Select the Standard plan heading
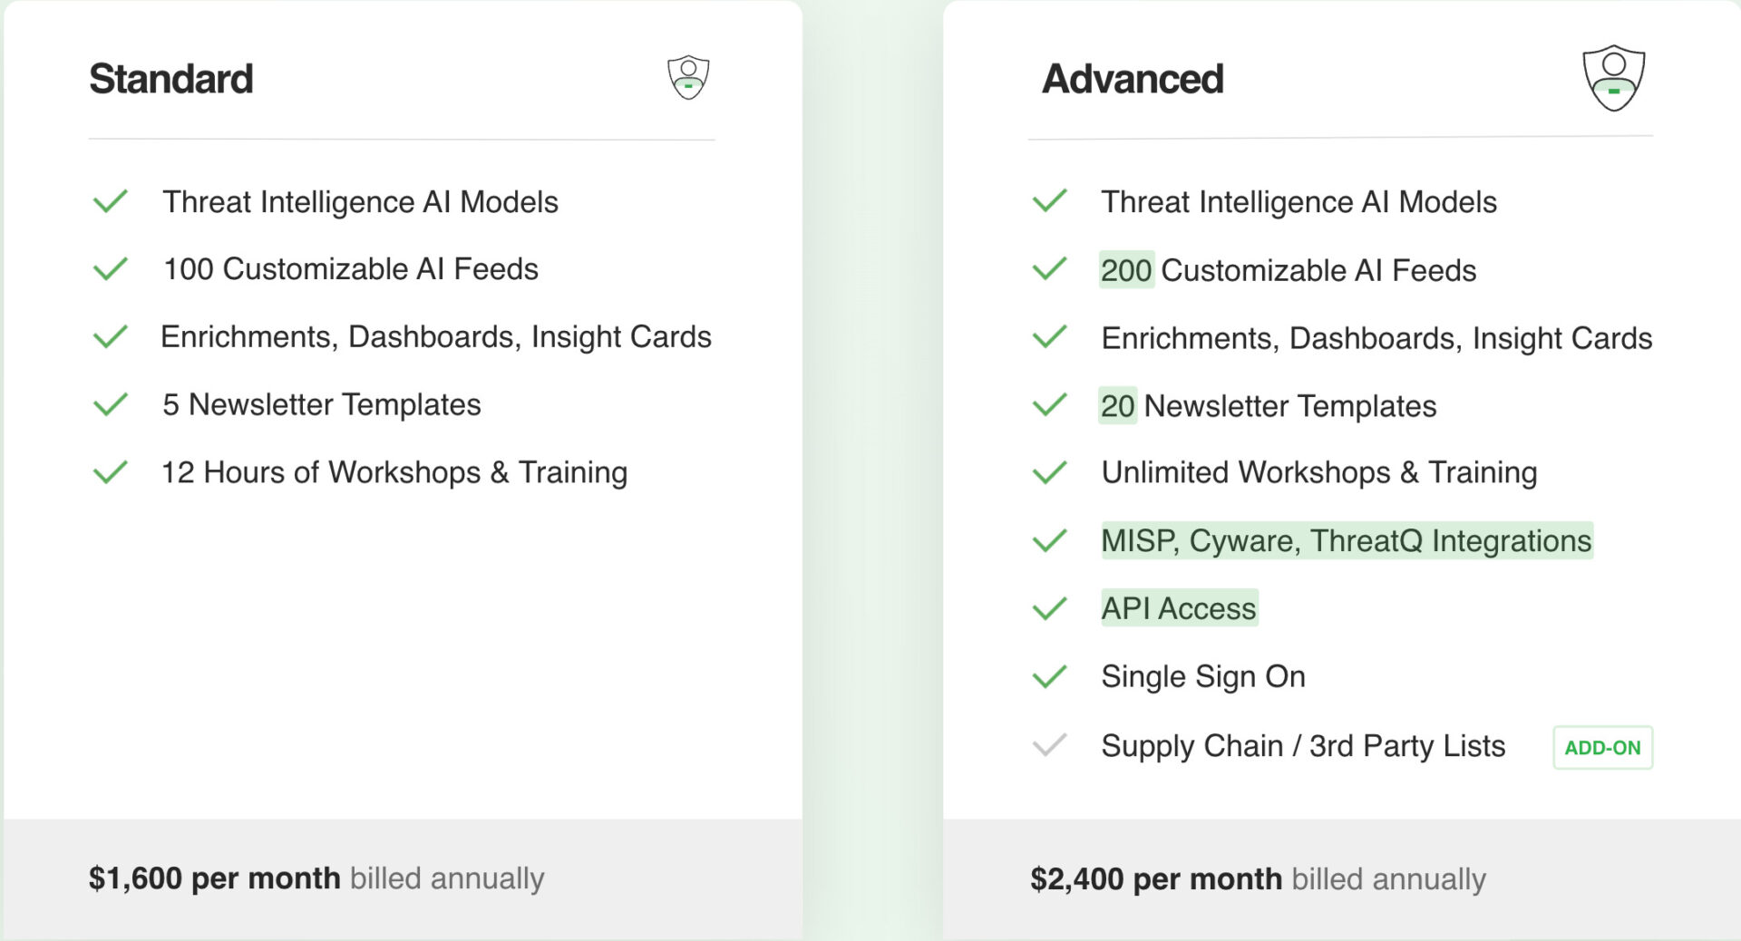1741x941 pixels. coord(171,79)
